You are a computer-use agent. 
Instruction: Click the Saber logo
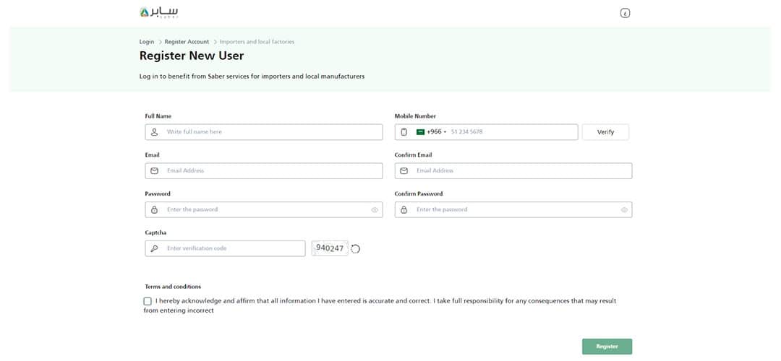[x=159, y=12]
